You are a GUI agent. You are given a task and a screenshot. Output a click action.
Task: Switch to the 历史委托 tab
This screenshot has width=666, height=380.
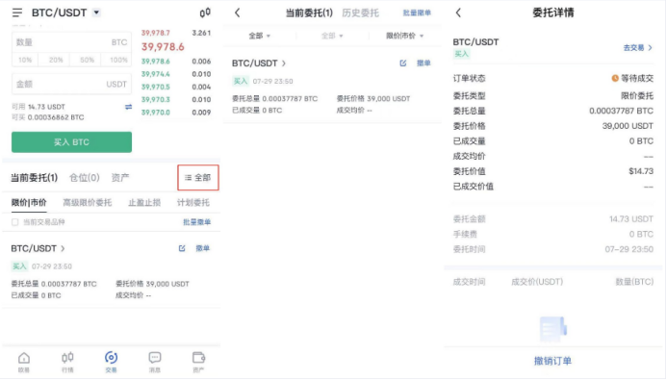[361, 13]
